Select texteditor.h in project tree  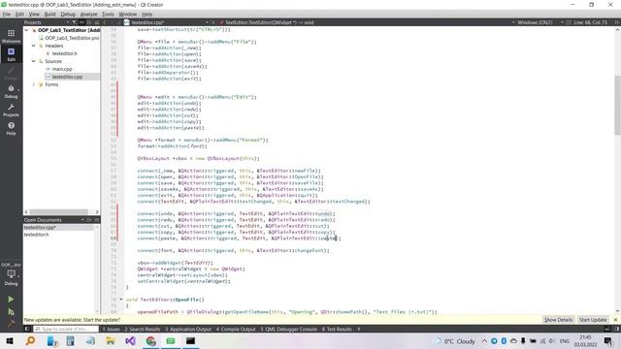pos(65,53)
